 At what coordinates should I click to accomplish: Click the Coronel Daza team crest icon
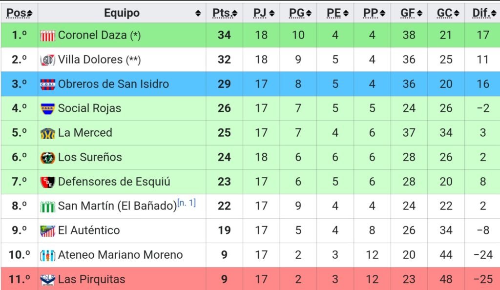tap(47, 36)
